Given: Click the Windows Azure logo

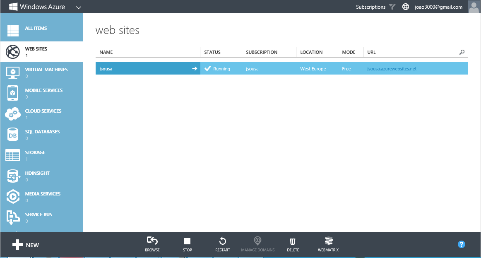Looking at the screenshot, I should 37,7.
